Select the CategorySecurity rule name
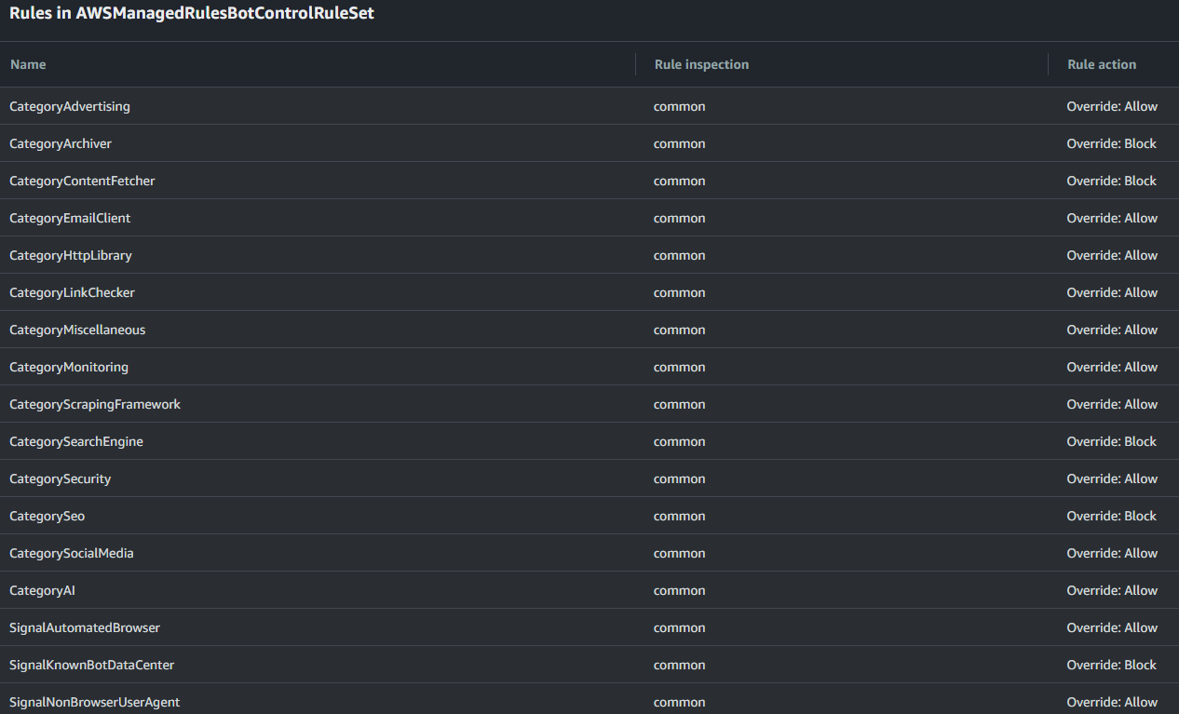Image resolution: width=1179 pixels, height=714 pixels. pos(60,478)
